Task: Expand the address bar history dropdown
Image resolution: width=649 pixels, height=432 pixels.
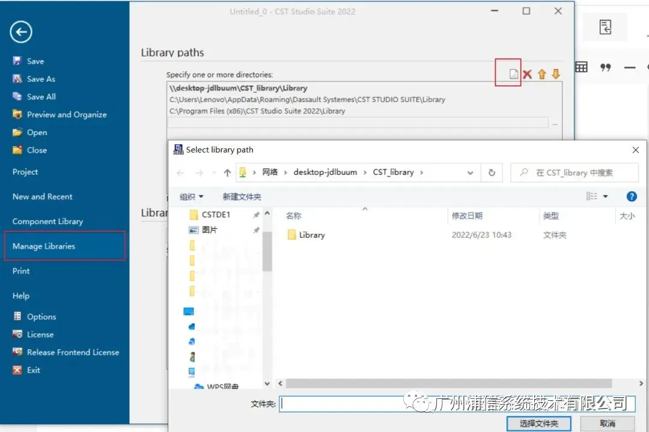Action: point(470,173)
